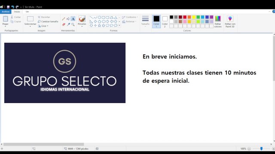The width and height of the screenshot is (275, 154).
Task: Choose the right arrow shape
Action: 107,21
